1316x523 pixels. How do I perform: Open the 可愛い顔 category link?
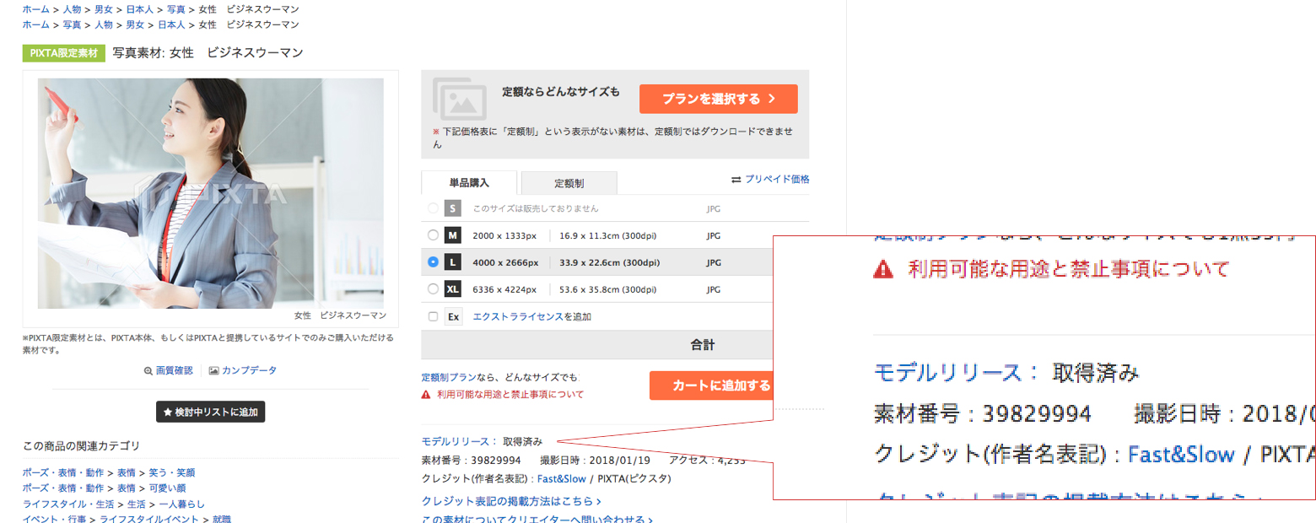[166, 488]
